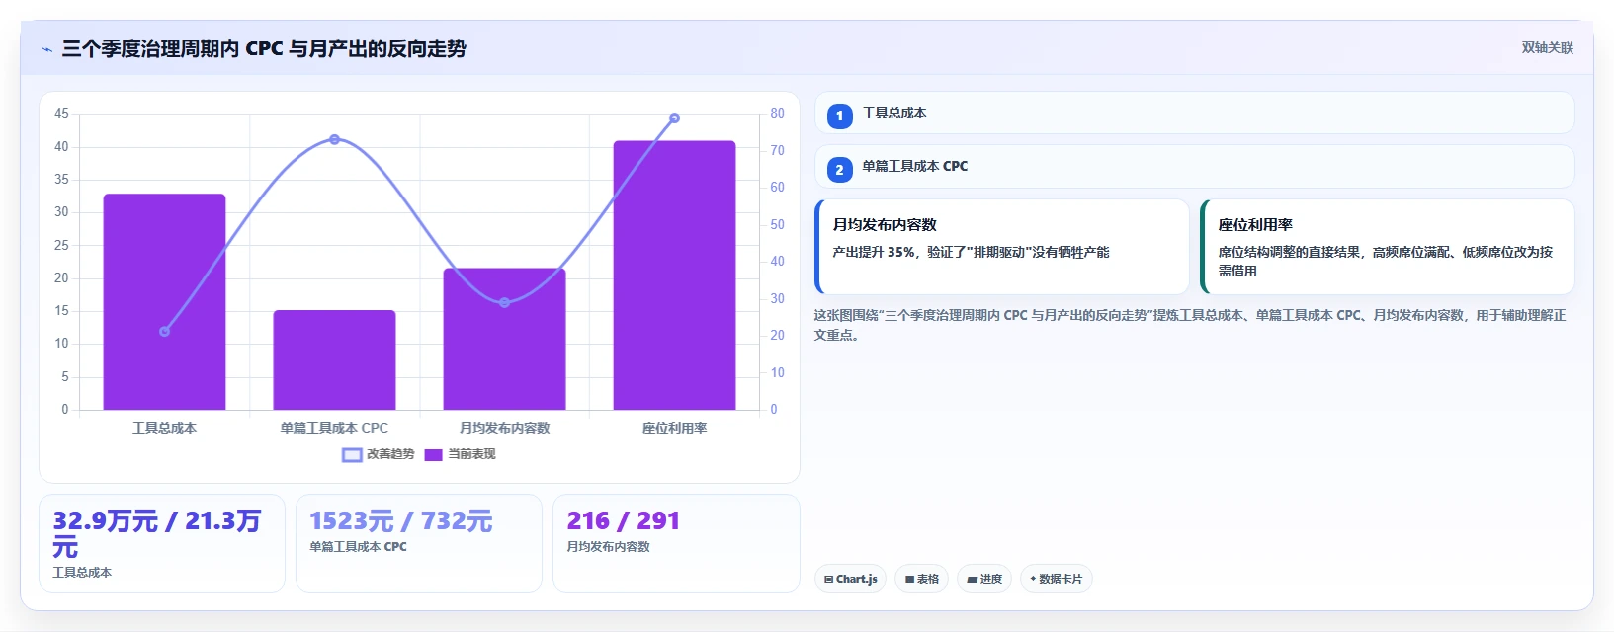Screen dimensions: 1614x632
Task: Click the line point above the 工具总成本 bar
Action: 164,332
